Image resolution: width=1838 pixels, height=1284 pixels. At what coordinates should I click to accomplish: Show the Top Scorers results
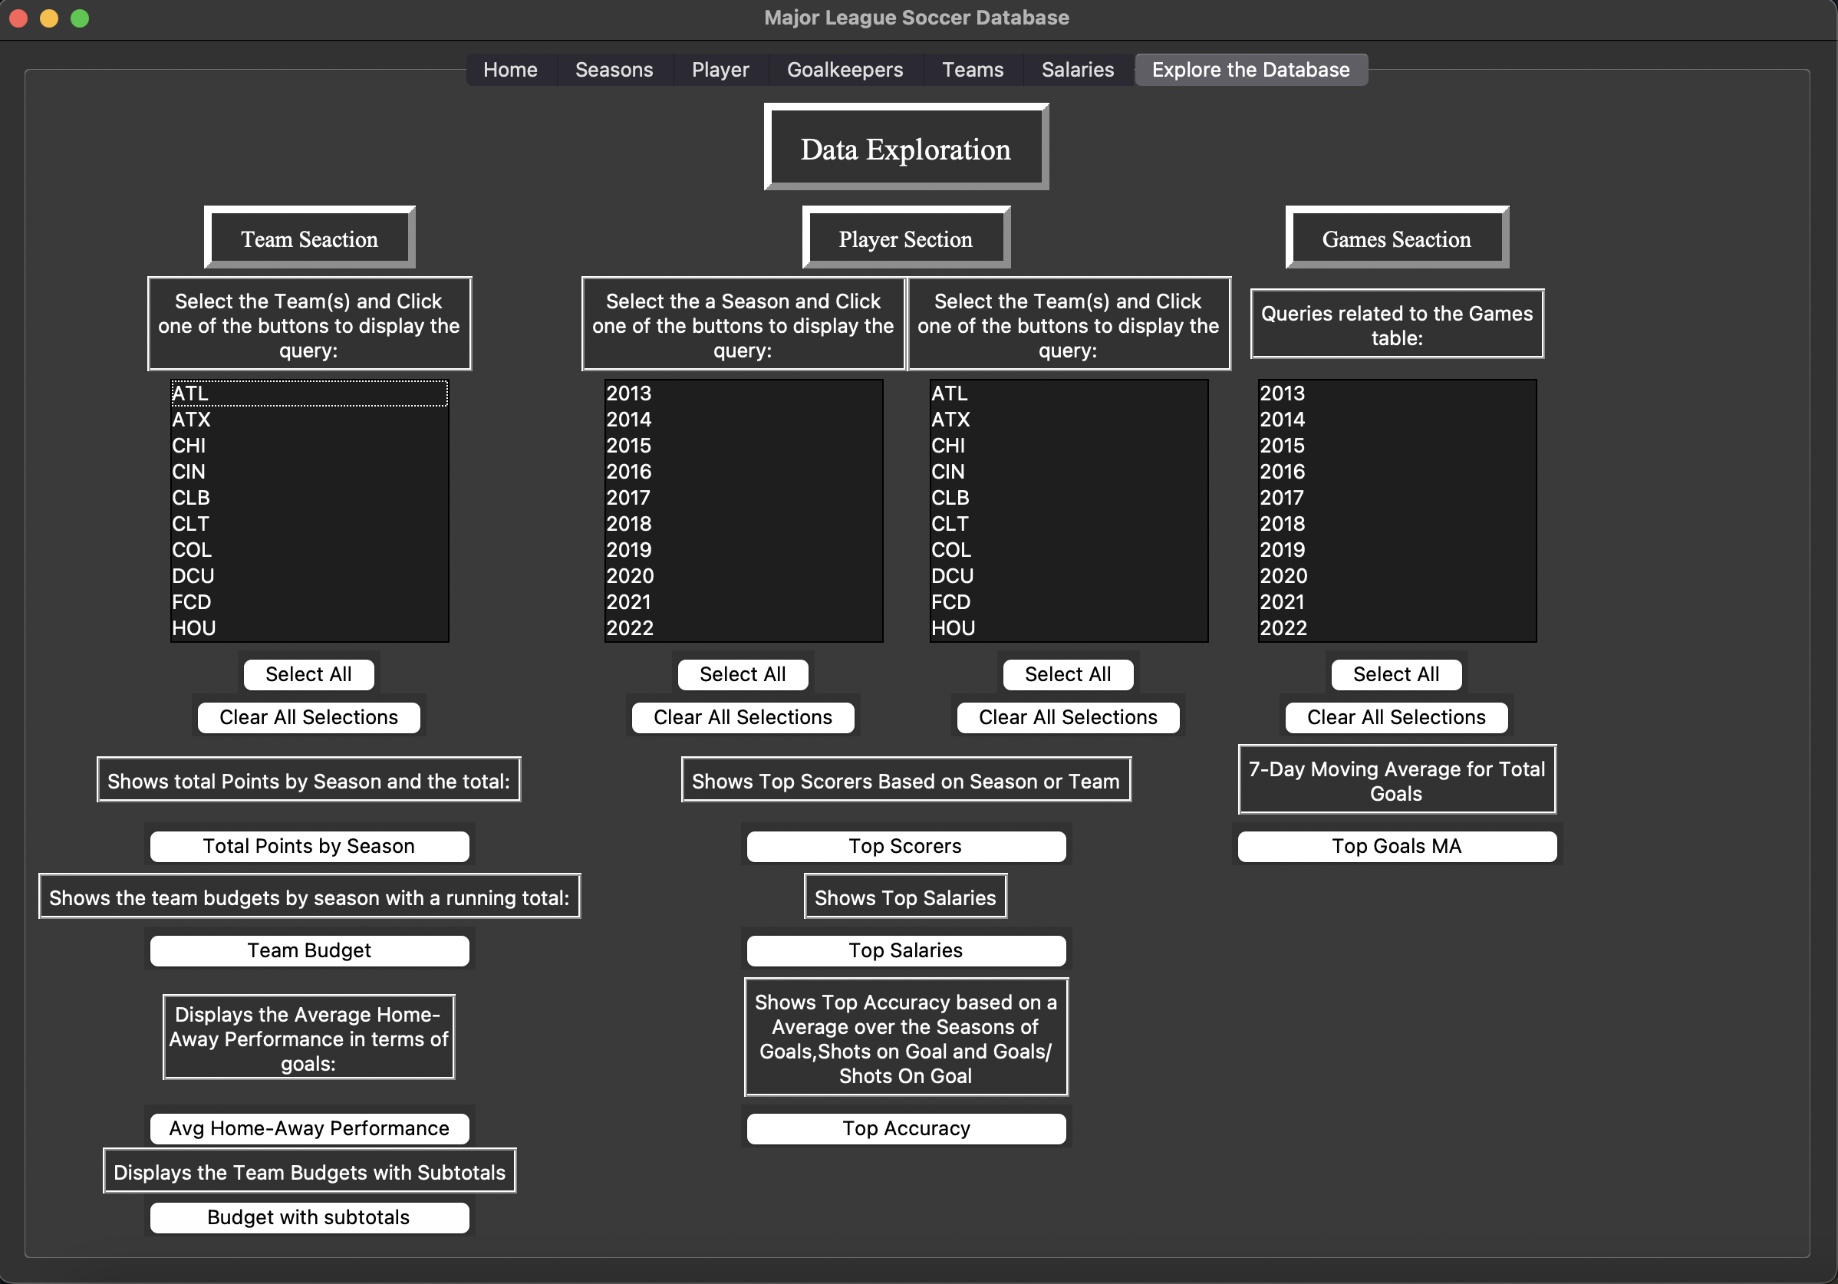pos(905,846)
